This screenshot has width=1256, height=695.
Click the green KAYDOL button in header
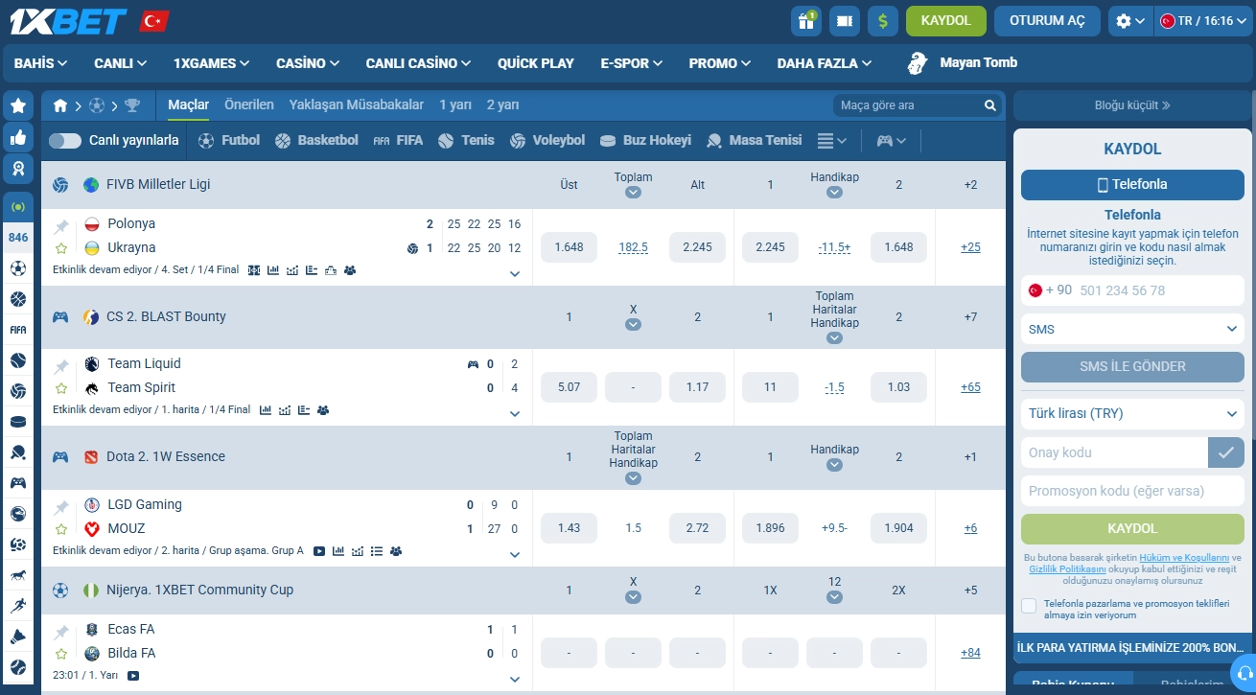946,20
